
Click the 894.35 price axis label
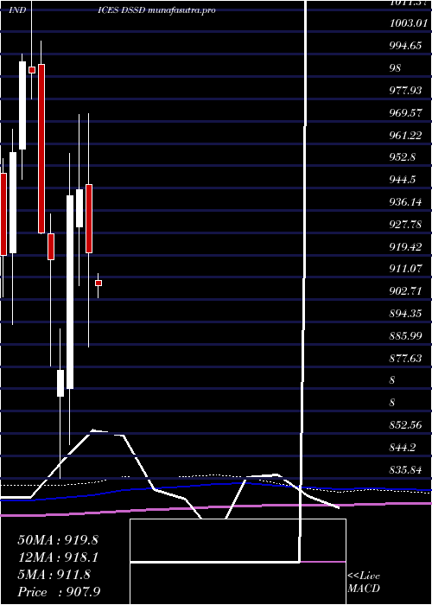(405, 314)
